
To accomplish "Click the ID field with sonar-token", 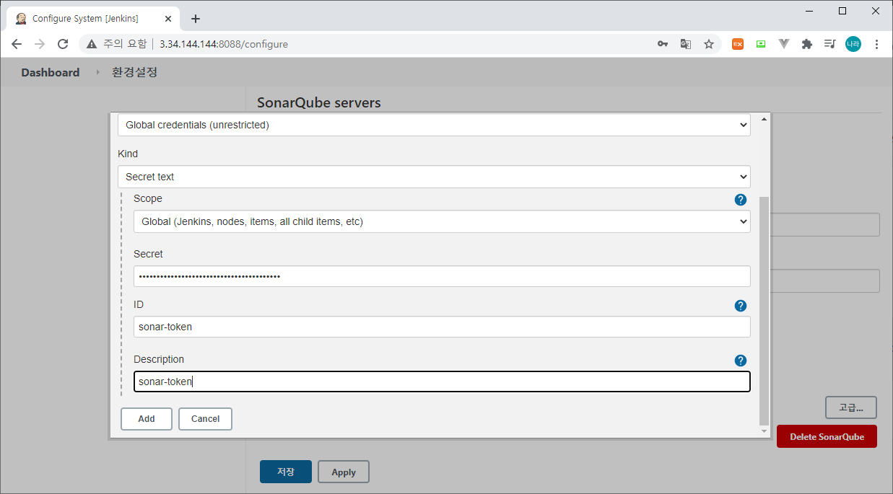I will click(442, 327).
